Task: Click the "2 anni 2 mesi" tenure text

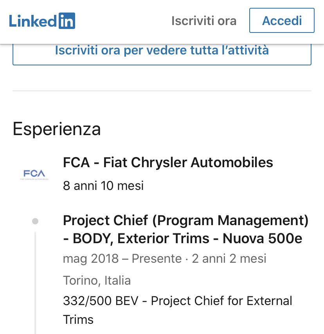Action: point(229,258)
